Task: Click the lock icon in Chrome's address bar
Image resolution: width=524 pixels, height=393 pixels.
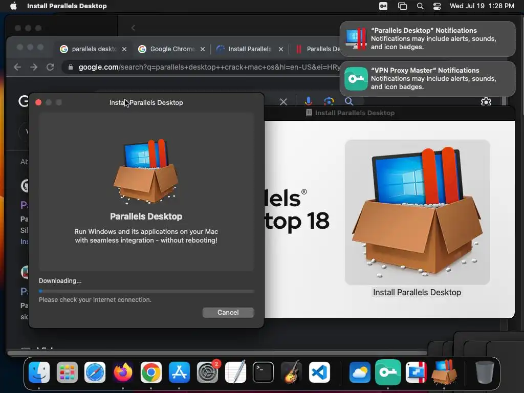Action: 71,67
